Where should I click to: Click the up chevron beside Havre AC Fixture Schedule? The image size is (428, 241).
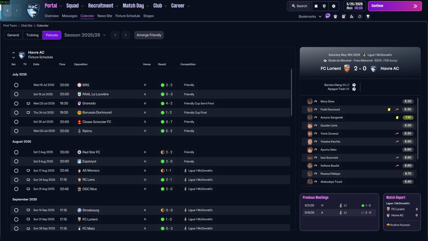(x=14, y=53)
